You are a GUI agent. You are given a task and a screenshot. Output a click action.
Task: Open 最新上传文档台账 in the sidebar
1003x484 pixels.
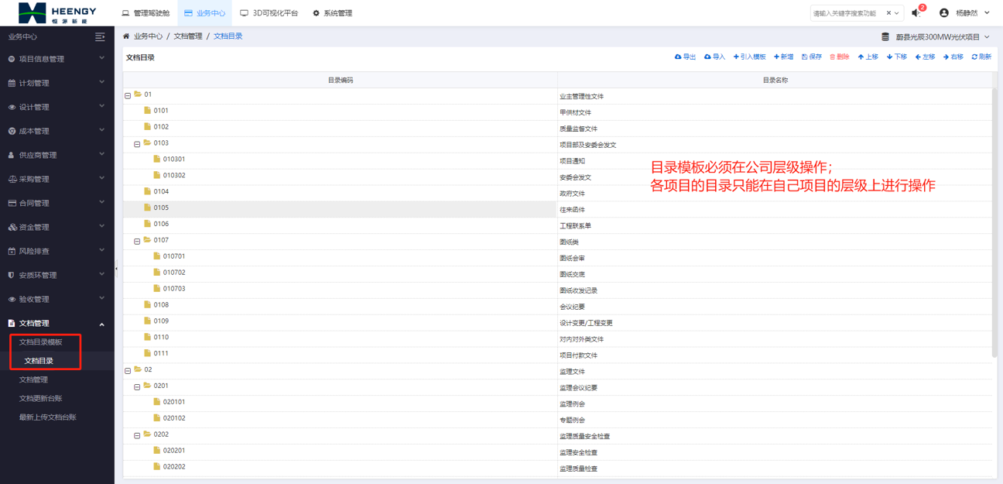[47, 417]
